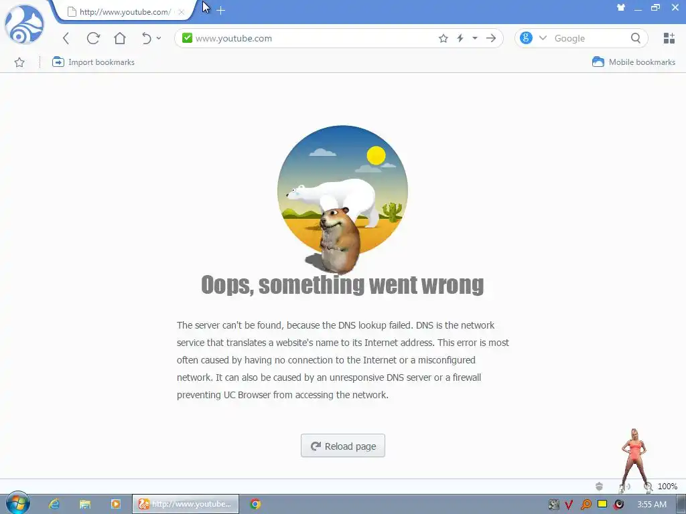Click the red V tray icon

569,505
